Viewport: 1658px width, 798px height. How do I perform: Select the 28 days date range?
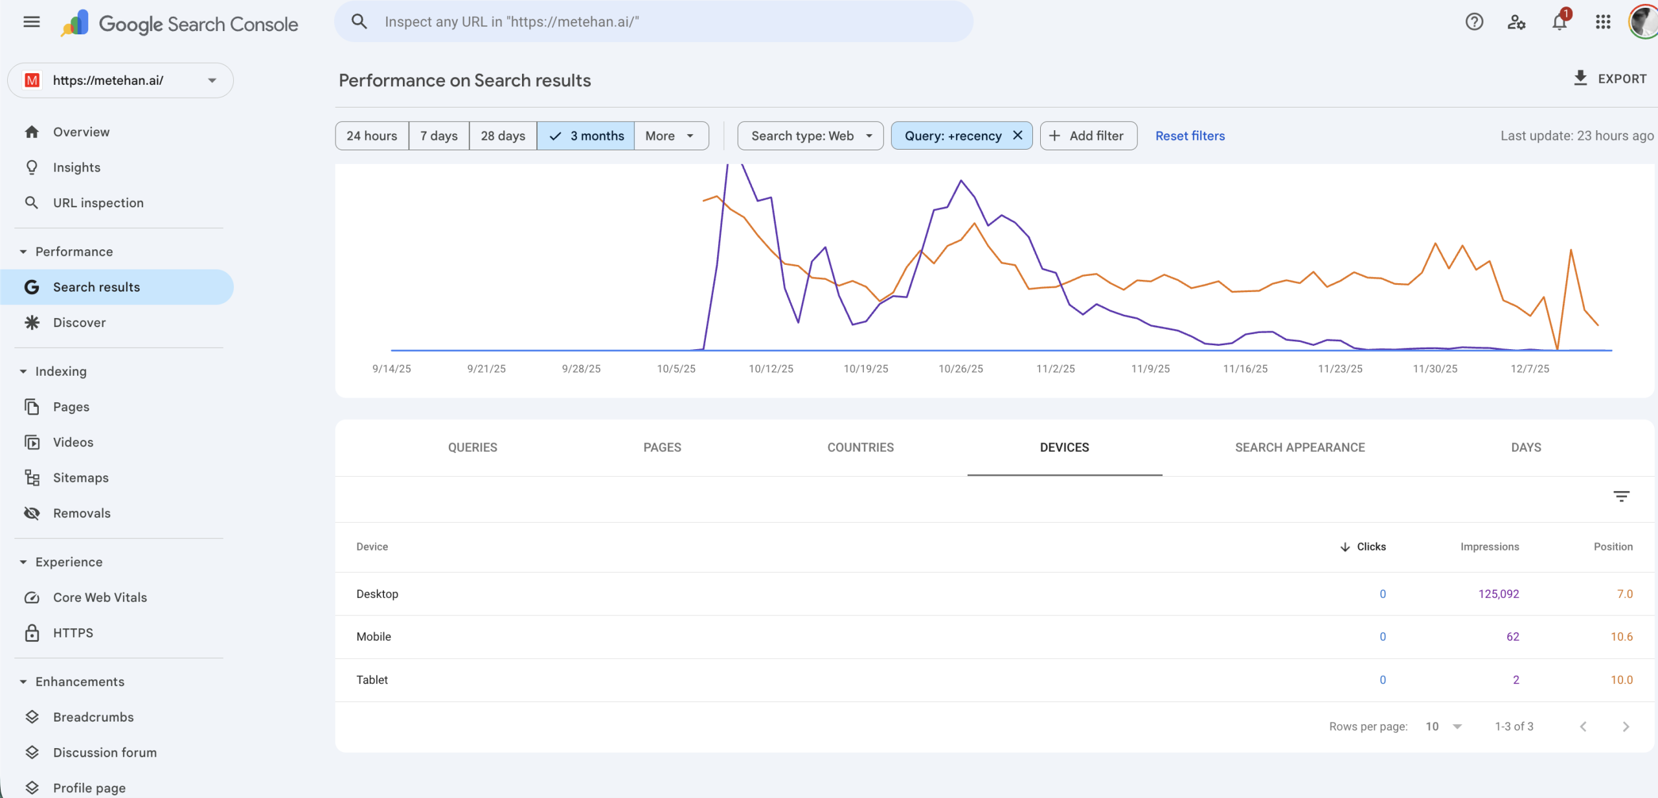[503, 136]
